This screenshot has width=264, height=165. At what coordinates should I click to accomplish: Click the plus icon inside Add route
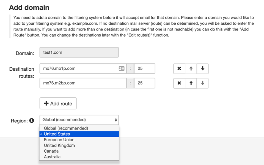click(x=46, y=103)
